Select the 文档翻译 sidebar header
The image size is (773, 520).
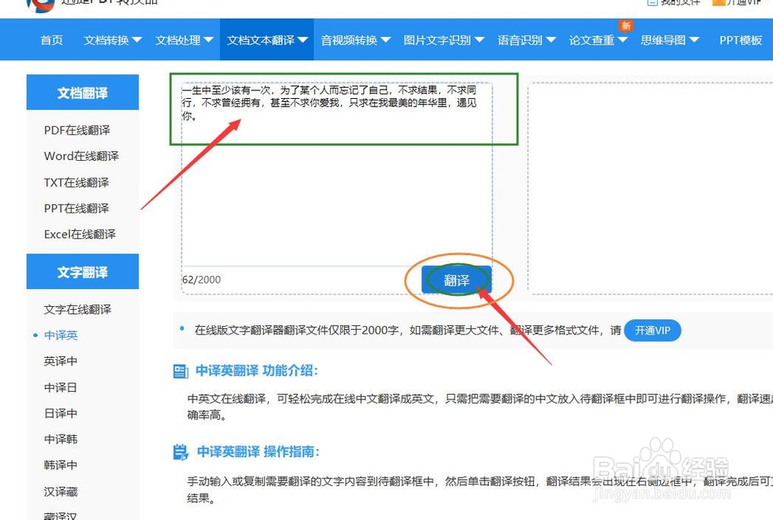click(83, 93)
